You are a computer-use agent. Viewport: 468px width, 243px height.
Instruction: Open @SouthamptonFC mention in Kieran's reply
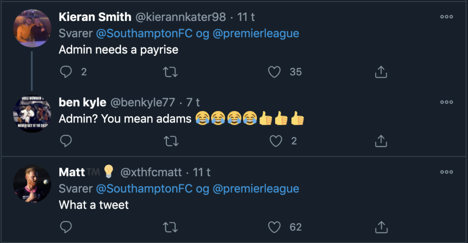pos(139,33)
